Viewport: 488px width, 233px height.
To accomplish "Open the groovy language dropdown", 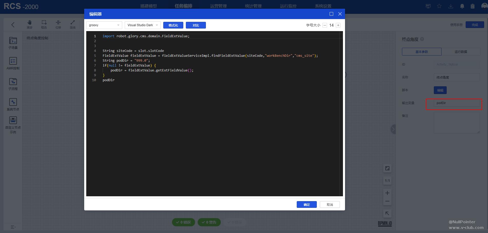I will pyautogui.click(x=104, y=25).
